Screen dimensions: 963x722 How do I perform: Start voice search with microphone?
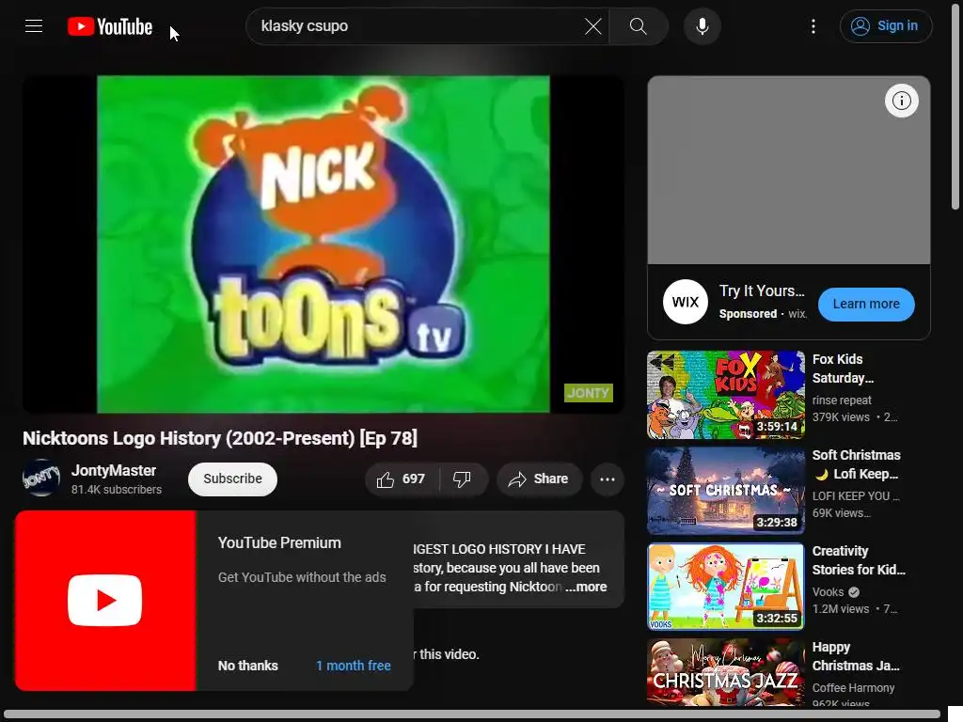point(703,25)
